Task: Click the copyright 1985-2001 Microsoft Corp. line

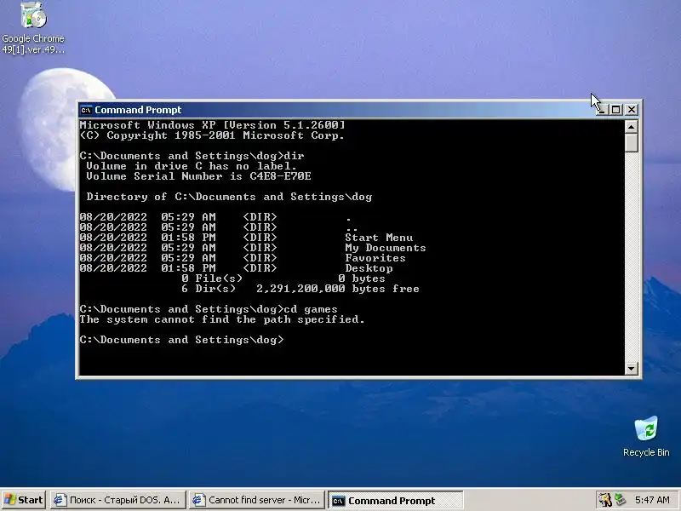Action: (x=212, y=135)
